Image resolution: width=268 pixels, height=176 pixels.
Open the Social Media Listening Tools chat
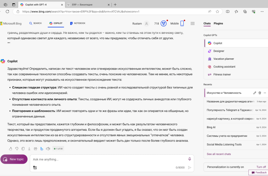pyautogui.click(x=236, y=144)
